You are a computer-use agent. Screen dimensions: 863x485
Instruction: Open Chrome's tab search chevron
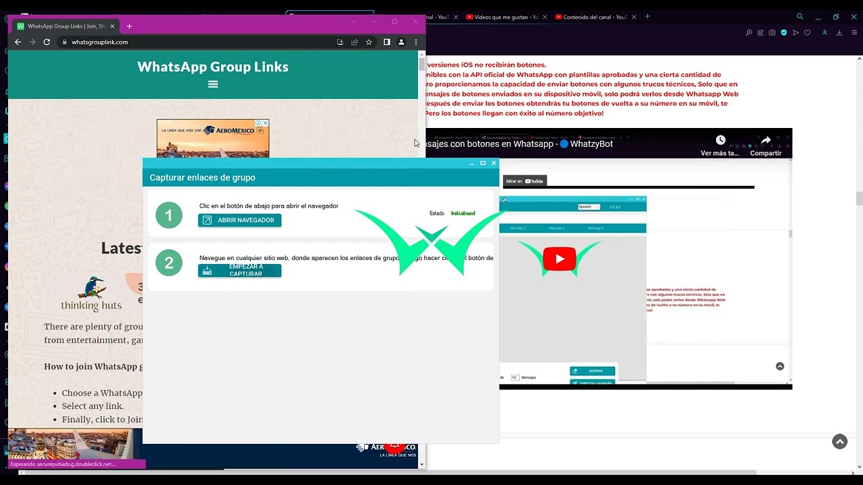(353, 22)
